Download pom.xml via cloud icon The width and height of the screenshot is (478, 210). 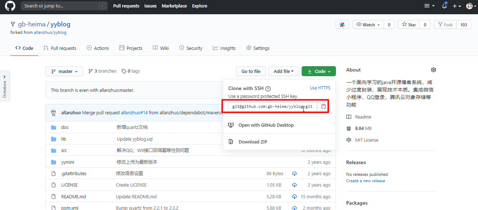click(295, 208)
